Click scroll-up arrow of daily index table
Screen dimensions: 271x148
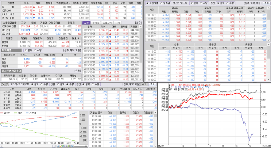pyautogui.click(x=141, y=27)
